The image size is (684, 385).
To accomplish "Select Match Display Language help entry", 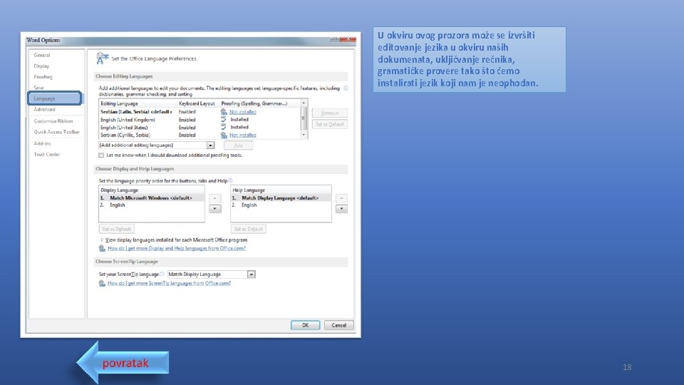I will coord(281,198).
